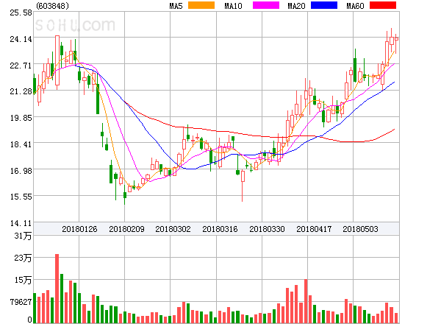Click the blue MA20 legend swatch
Viewport: 441px width, 324px height.
pyautogui.click(x=324, y=5)
